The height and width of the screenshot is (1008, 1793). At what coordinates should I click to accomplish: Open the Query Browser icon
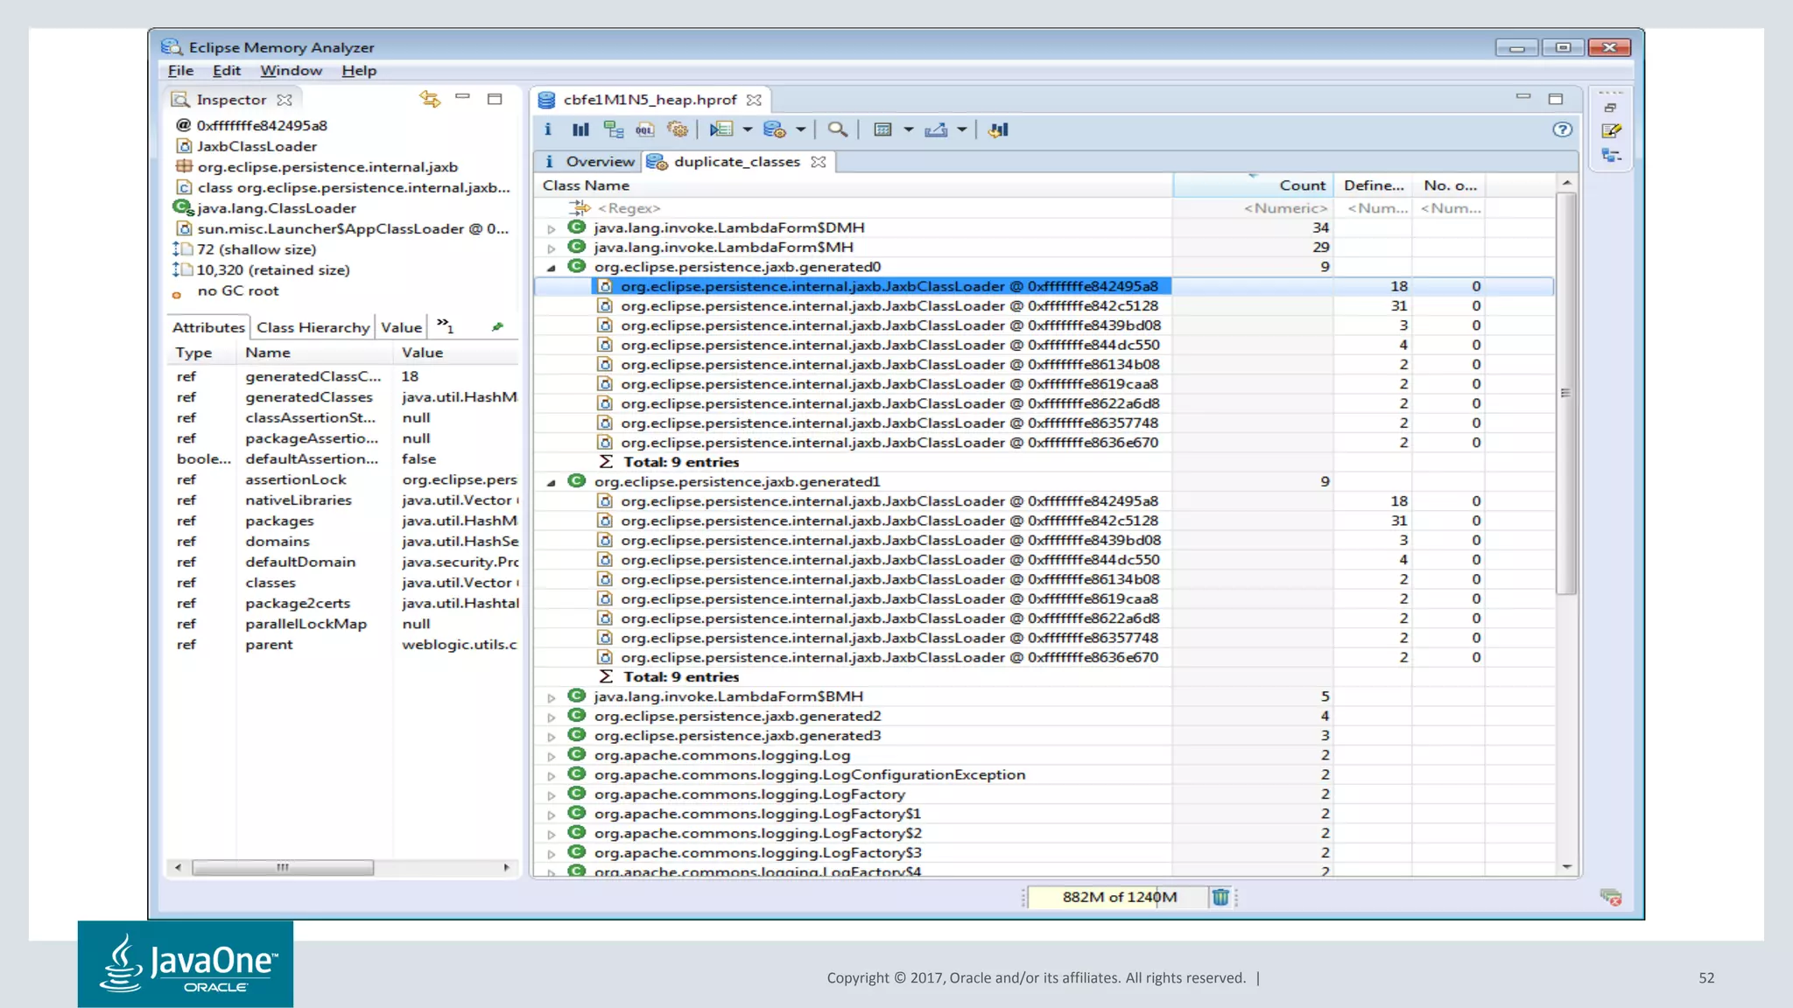(774, 129)
